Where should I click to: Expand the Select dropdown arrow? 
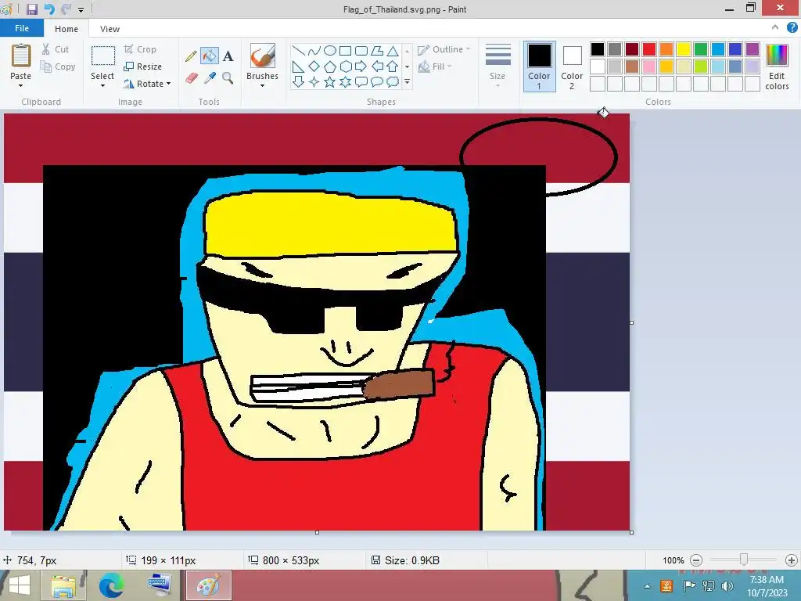click(102, 86)
